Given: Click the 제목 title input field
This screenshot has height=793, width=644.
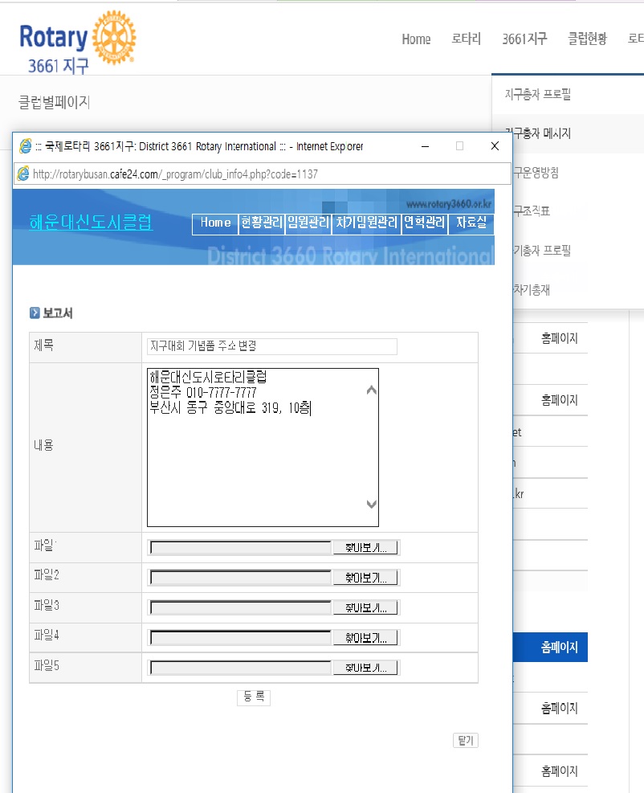Looking at the screenshot, I should pos(271,346).
